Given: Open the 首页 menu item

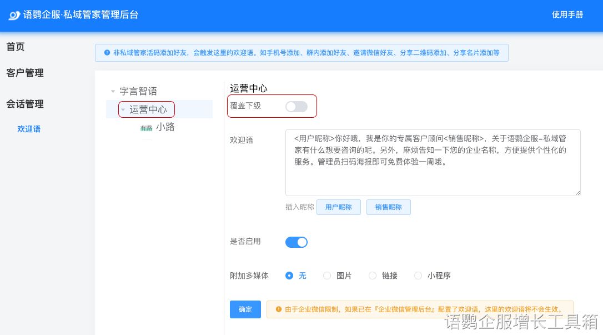Looking at the screenshot, I should pos(16,47).
